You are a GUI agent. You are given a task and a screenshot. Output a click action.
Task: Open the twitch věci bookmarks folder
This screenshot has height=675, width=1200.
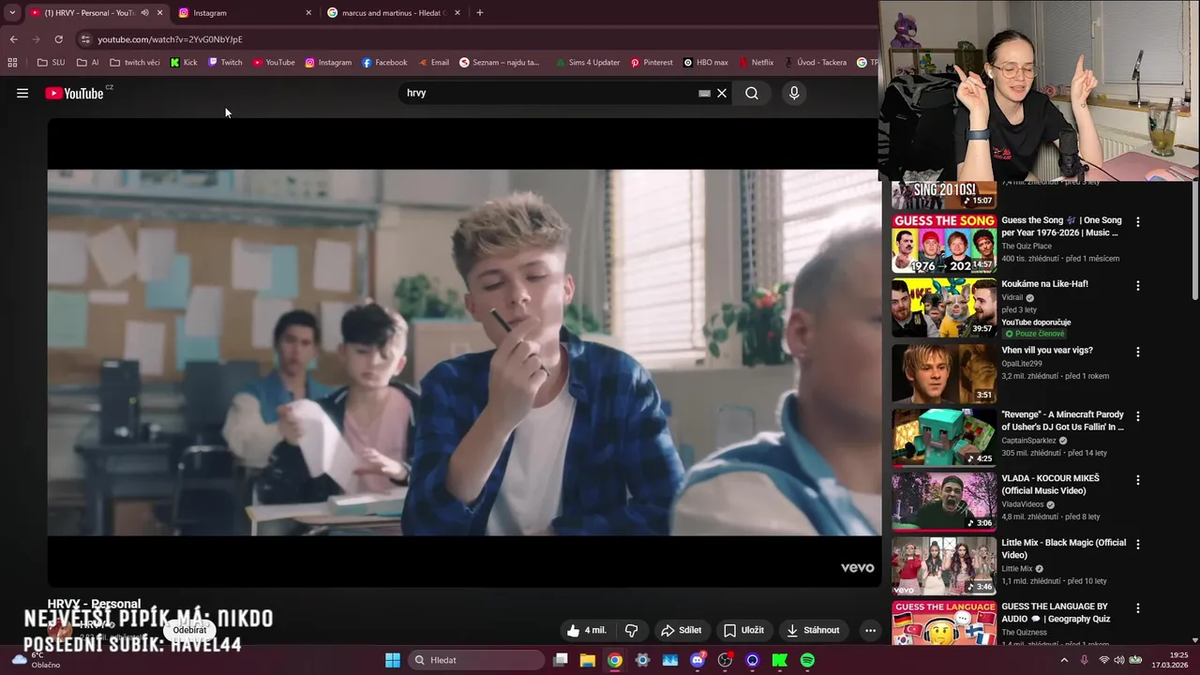pos(135,63)
